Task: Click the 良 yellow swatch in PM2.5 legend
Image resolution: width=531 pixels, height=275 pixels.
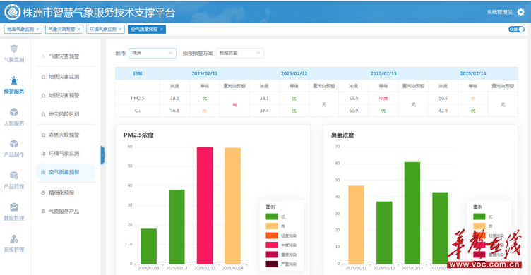Action: pyautogui.click(x=272, y=226)
